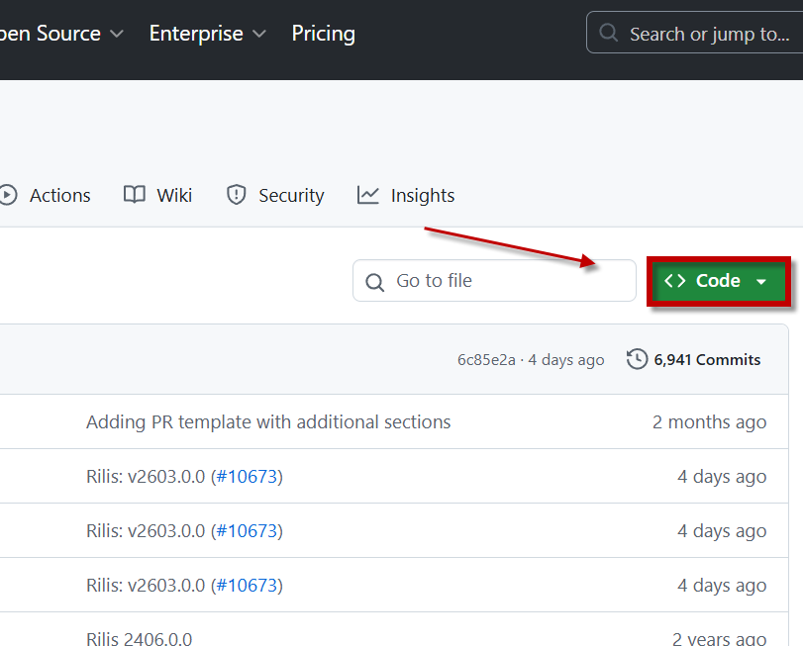This screenshot has width=803, height=646.
Task: Click the Actions play-circle icon
Action: coord(8,195)
